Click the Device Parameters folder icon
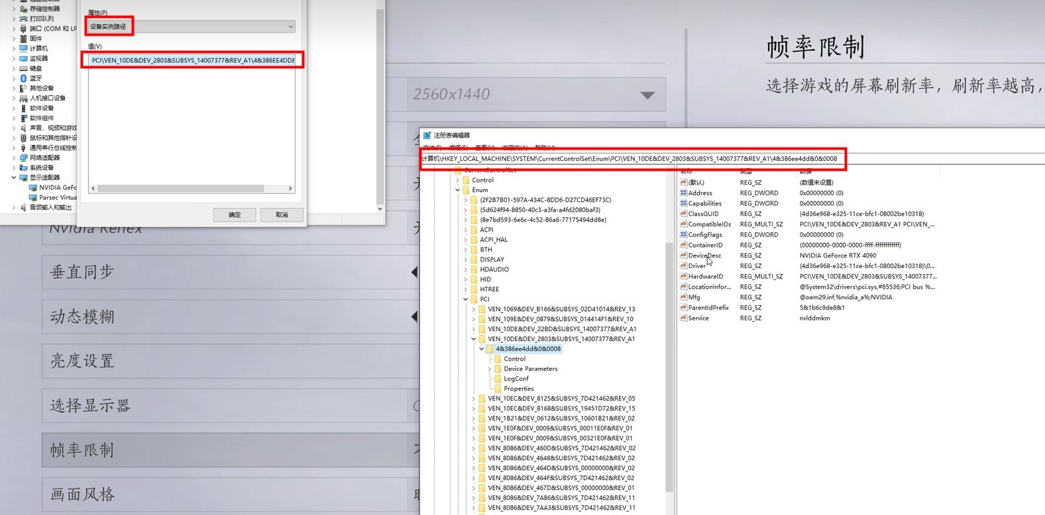Screen dimensions: 1045x515 (498, 369)
